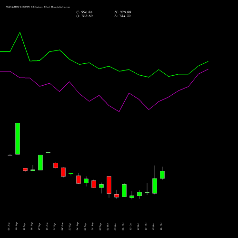
Task: Select the high value H: 979.00
Action: click(123, 12)
